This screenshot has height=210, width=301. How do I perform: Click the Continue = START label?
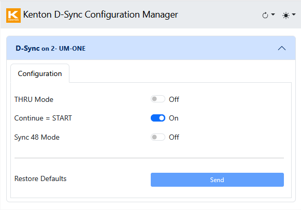click(x=43, y=118)
